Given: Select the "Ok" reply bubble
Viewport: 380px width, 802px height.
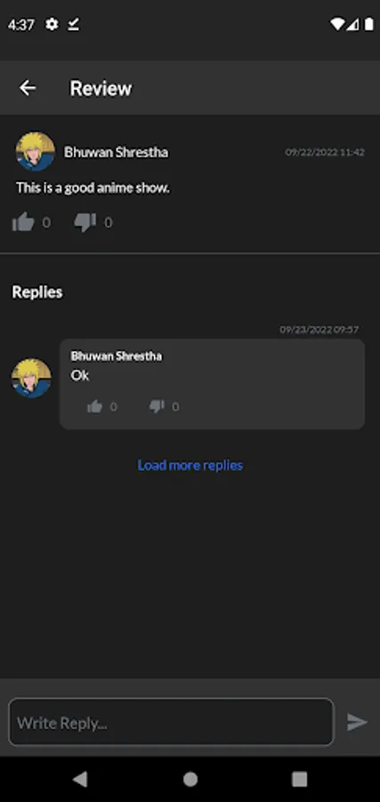Looking at the screenshot, I should point(212,383).
